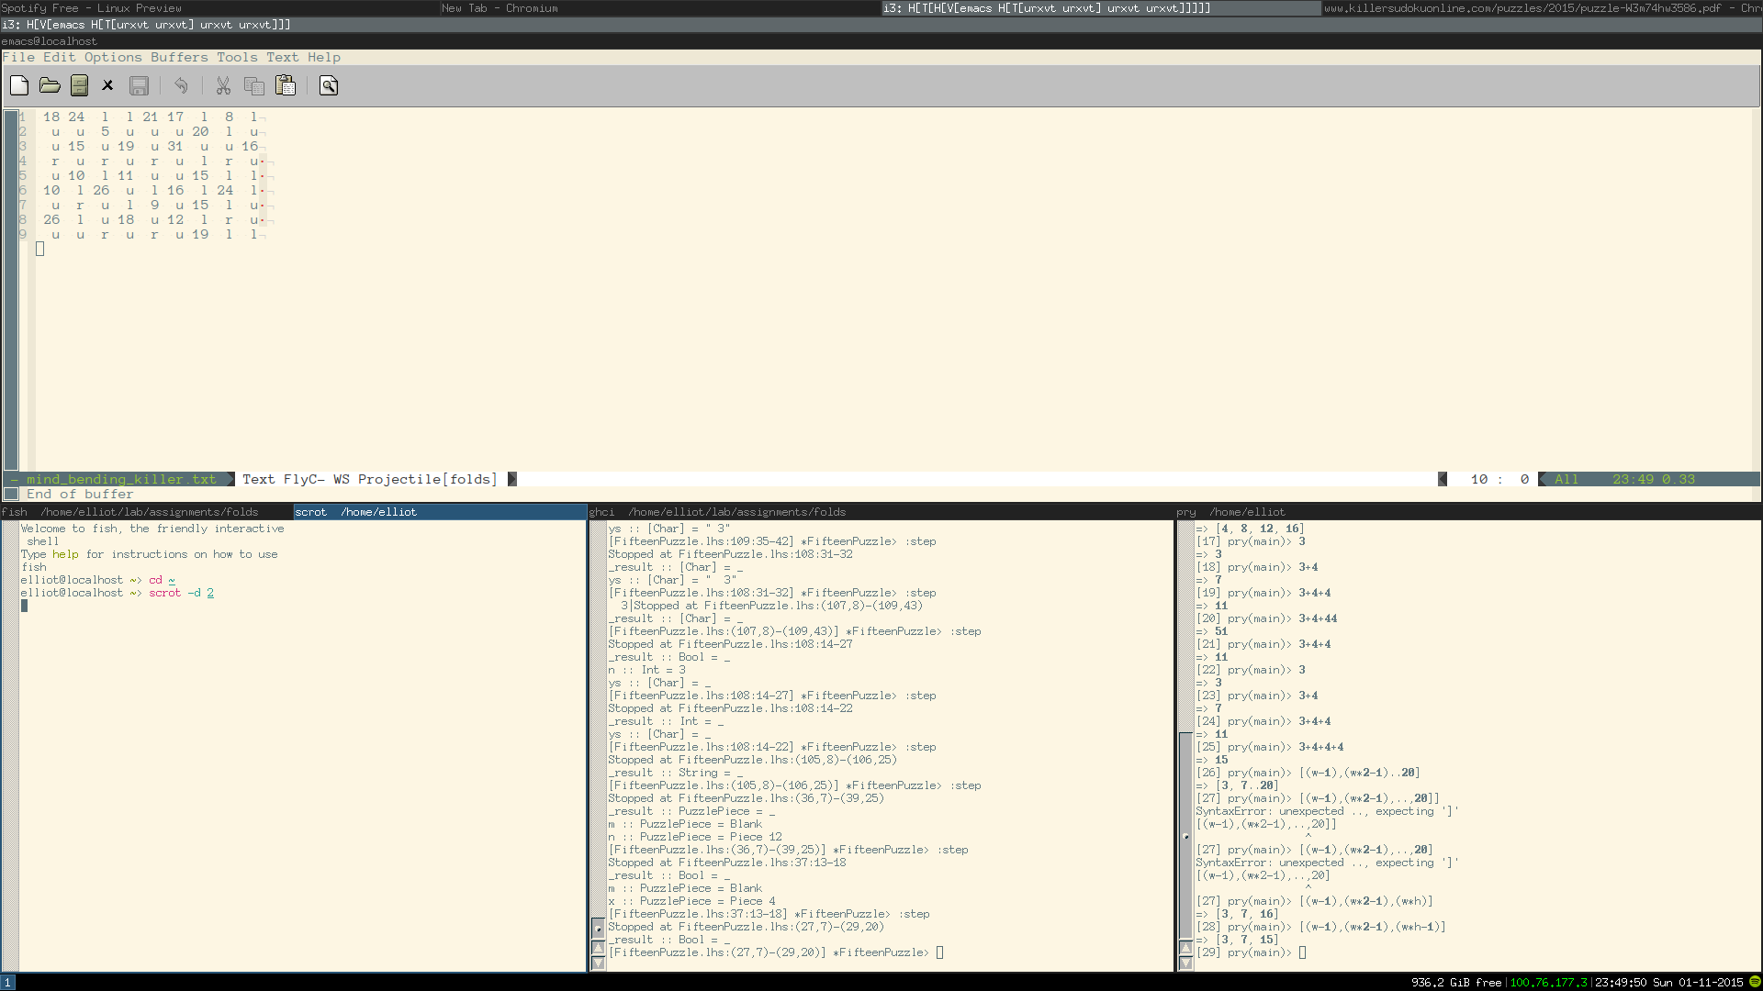Click the Open File icon in toolbar
1763x991 pixels.
point(50,84)
